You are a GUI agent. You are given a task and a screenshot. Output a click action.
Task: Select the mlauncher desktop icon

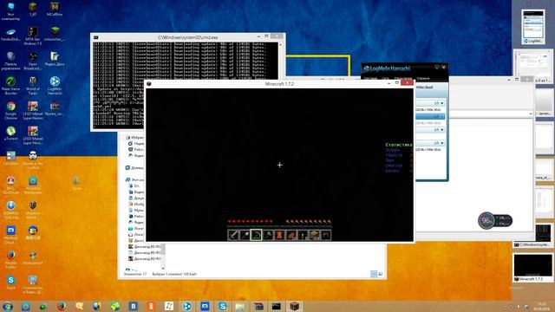coord(55,34)
